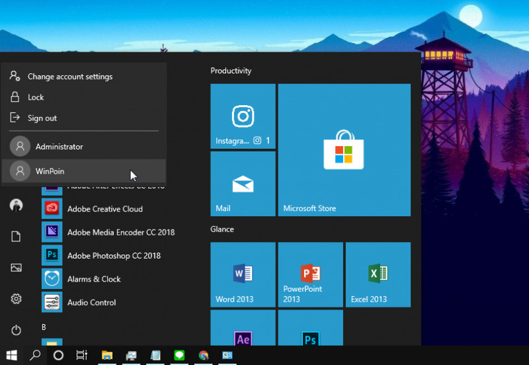Open Cortana from the taskbar
Image resolution: width=529 pixels, height=365 pixels.
(58, 355)
